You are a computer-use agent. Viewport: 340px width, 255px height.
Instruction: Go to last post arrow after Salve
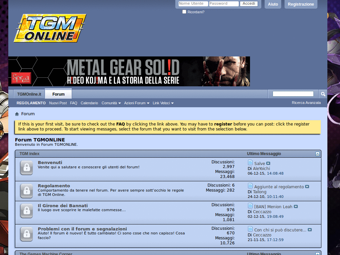268,163
